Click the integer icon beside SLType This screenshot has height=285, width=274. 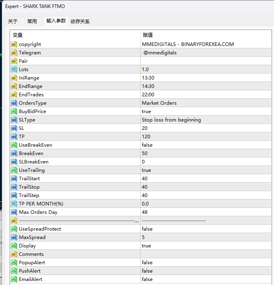click(14, 120)
